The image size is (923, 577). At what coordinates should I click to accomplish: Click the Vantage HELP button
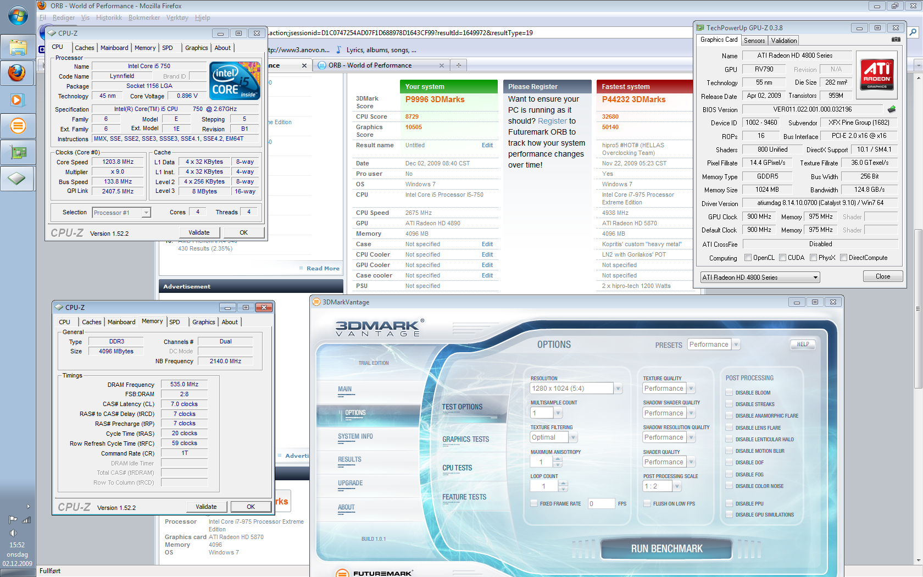pyautogui.click(x=803, y=345)
